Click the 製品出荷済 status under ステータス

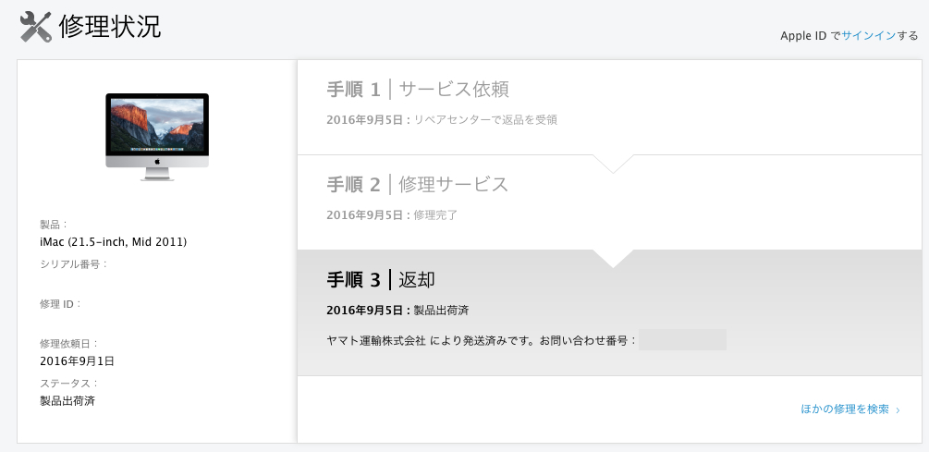pos(67,401)
